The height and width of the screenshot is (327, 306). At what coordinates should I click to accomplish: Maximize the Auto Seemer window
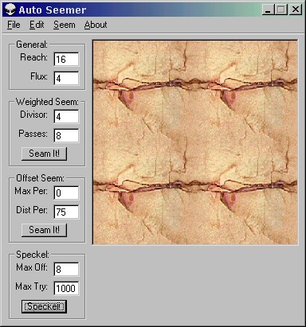[x=281, y=10]
